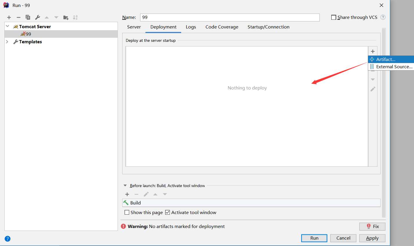414x246 pixels.
Task: Disable Activate tool window checkbox
Action: point(168,212)
